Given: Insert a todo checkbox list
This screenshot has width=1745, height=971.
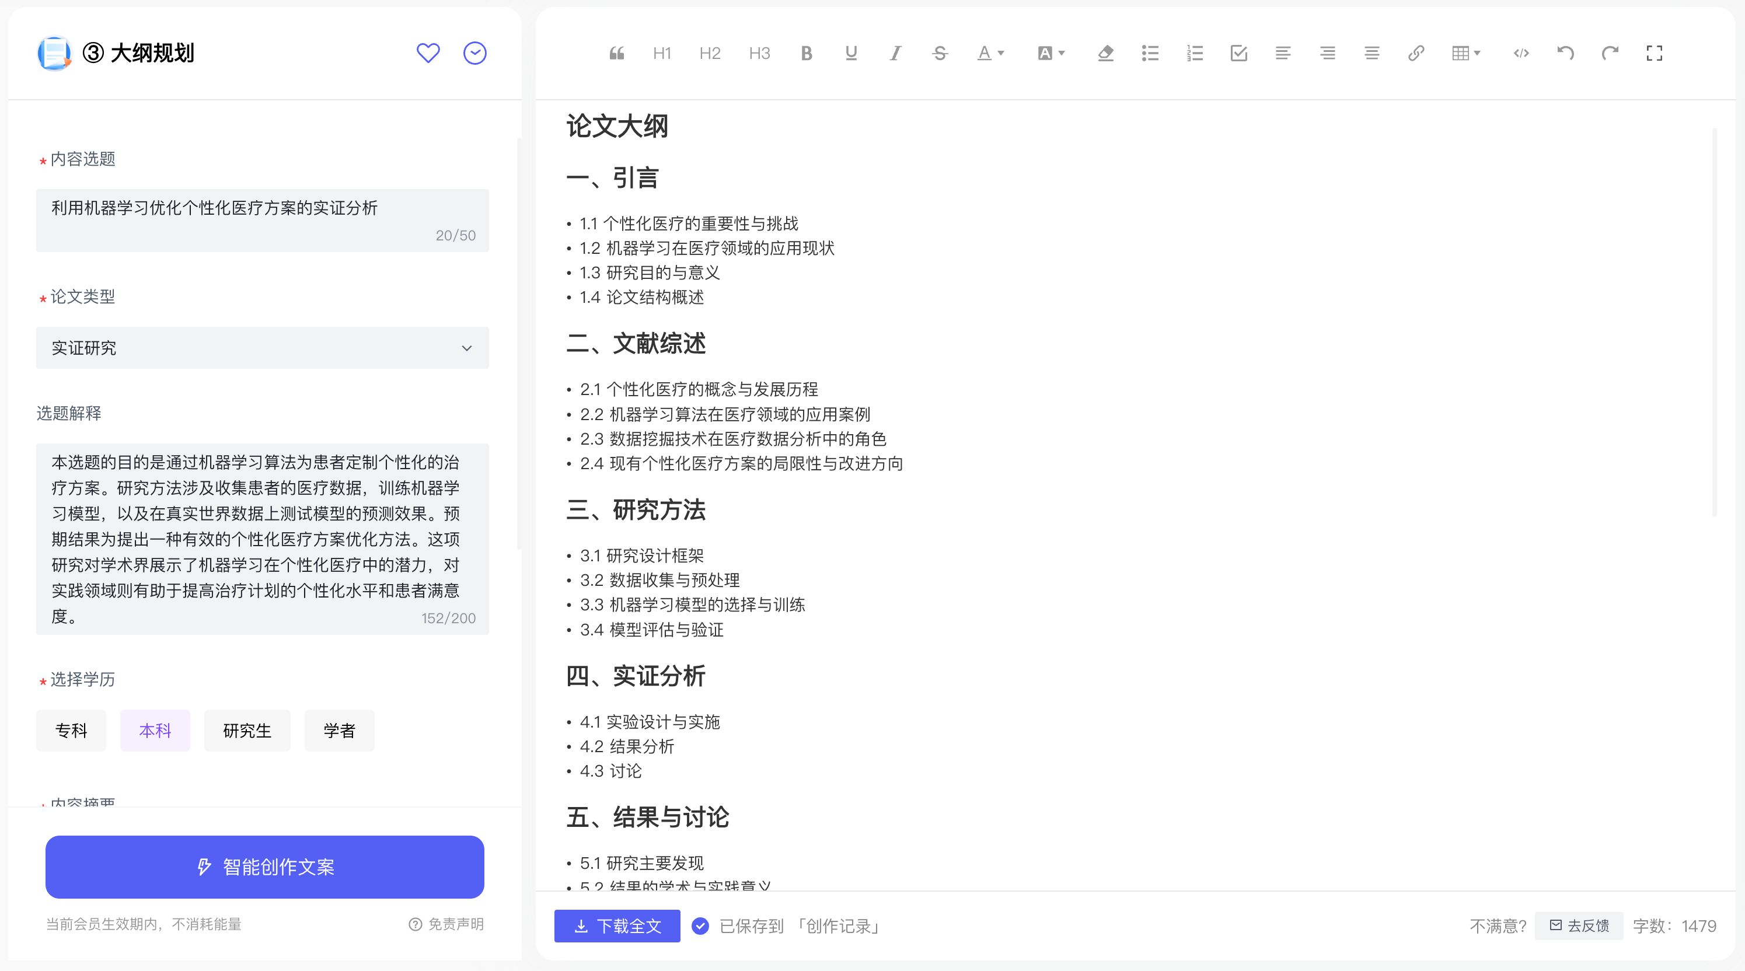Looking at the screenshot, I should click(x=1239, y=54).
